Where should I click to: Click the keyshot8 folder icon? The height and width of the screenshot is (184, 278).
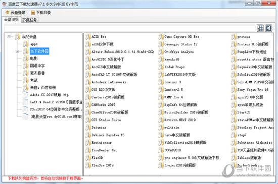click(161, 59)
